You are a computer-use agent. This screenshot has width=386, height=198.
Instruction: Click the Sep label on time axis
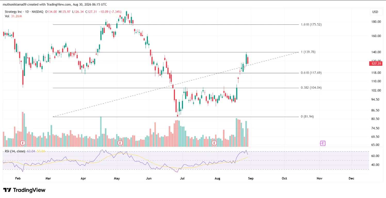pos(251,178)
